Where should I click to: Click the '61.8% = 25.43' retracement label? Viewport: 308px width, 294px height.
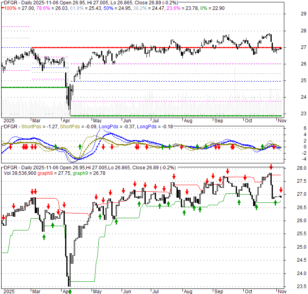[86, 8]
